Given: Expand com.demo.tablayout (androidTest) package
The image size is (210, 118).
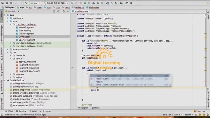Looking at the screenshot, I should click(10, 43).
